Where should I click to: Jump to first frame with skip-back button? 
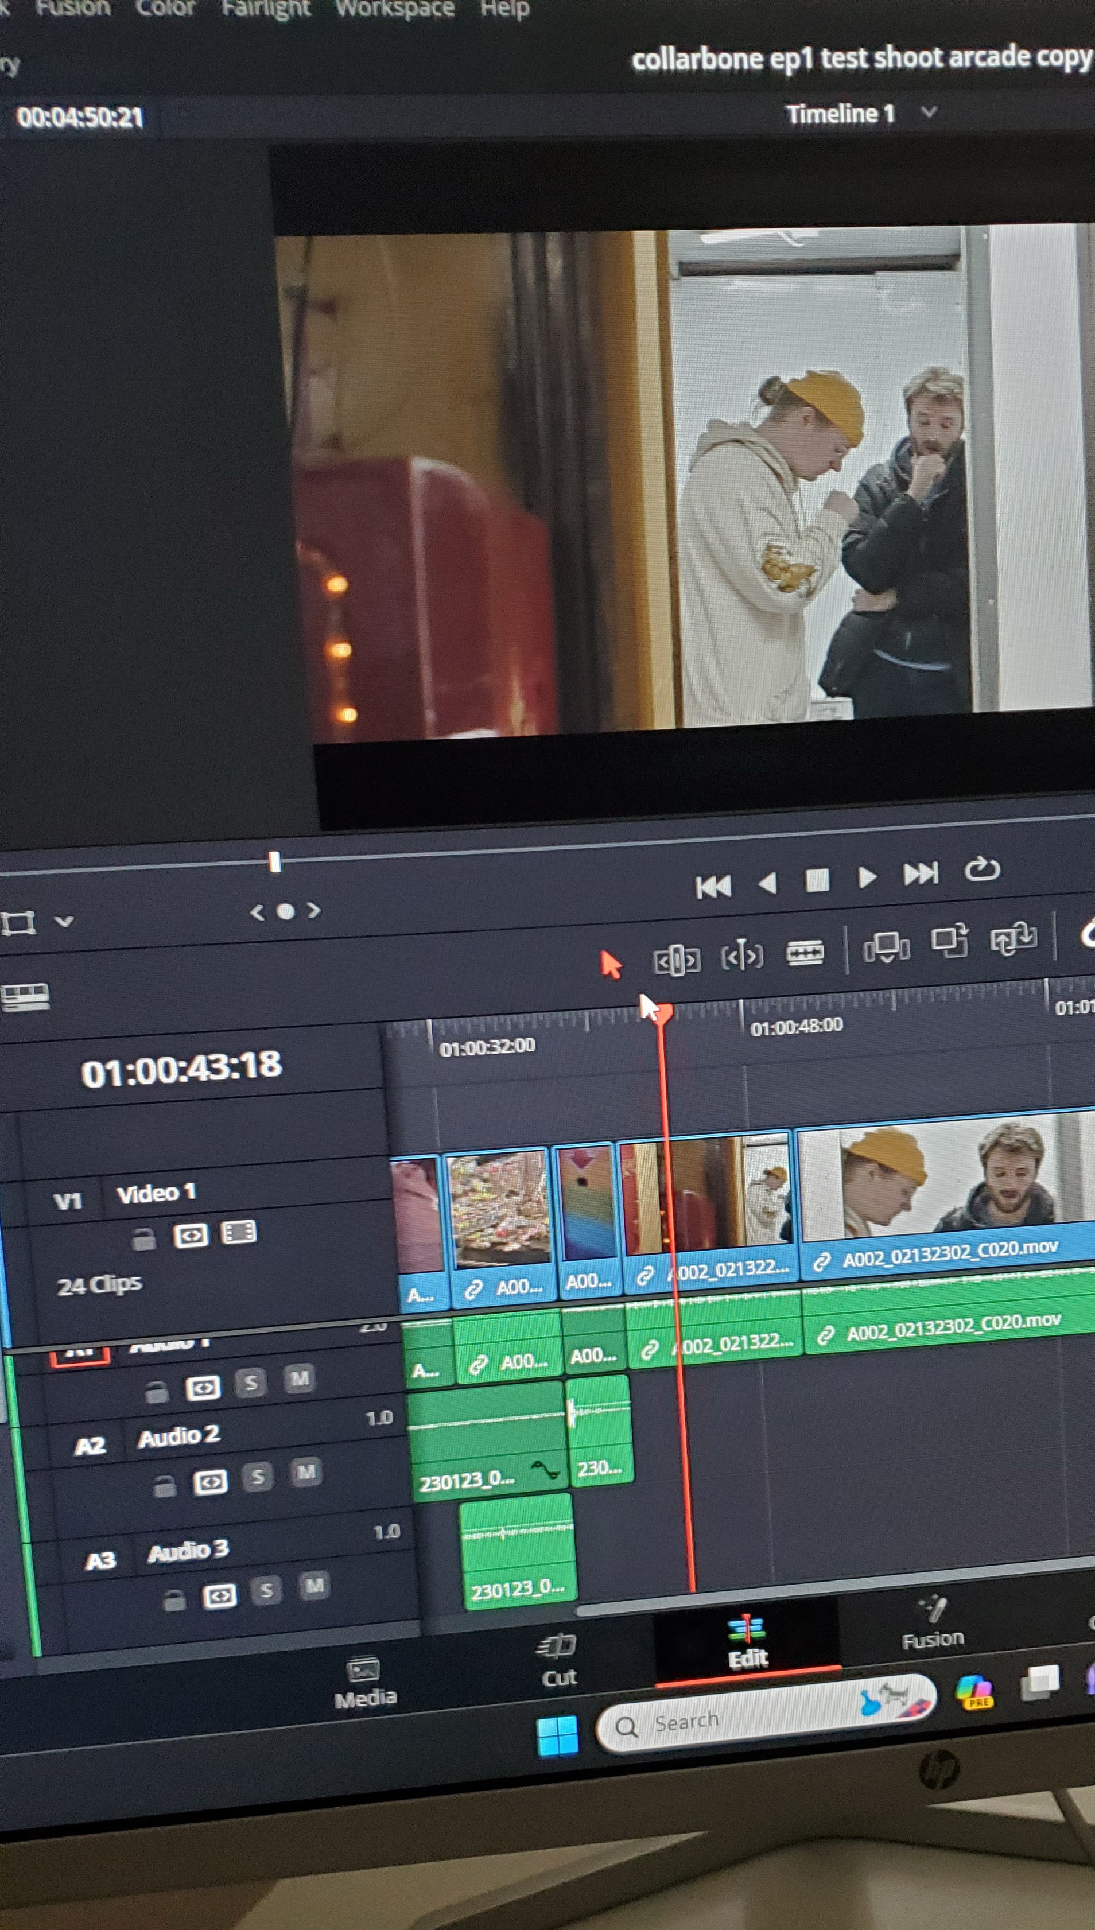coord(713,887)
